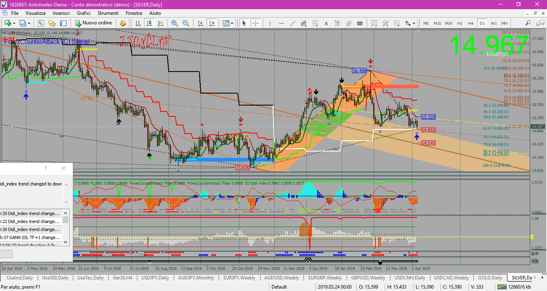This screenshot has height=291, width=547.
Task: Click the alert dialog help question mark
Action: [46, 168]
